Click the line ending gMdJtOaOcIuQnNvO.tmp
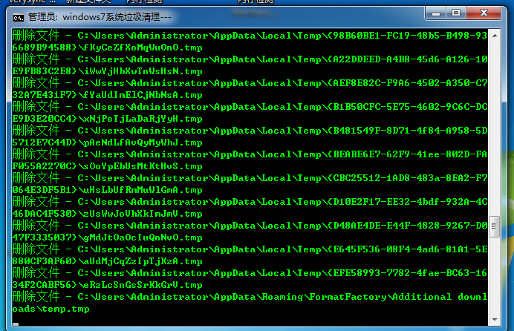The height and width of the screenshot is (331, 514). coord(108,237)
